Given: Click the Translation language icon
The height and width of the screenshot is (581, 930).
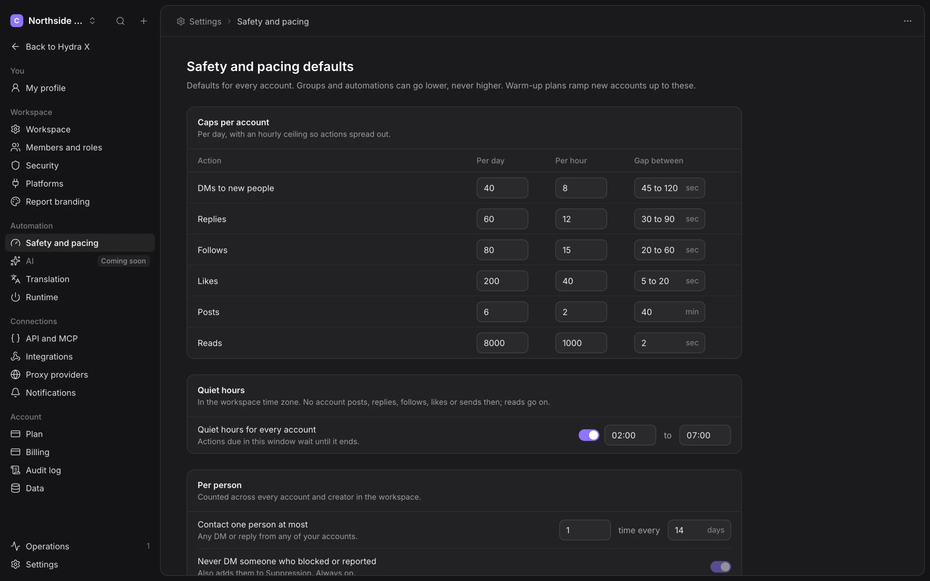Looking at the screenshot, I should (x=15, y=279).
